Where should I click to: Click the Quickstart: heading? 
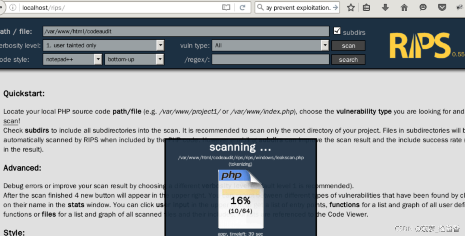tap(24, 94)
